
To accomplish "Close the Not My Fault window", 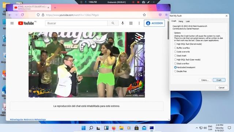I will (x=227, y=16).
